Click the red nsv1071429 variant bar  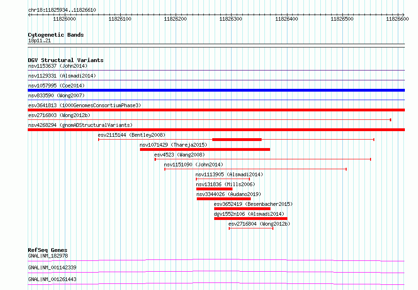click(x=205, y=149)
